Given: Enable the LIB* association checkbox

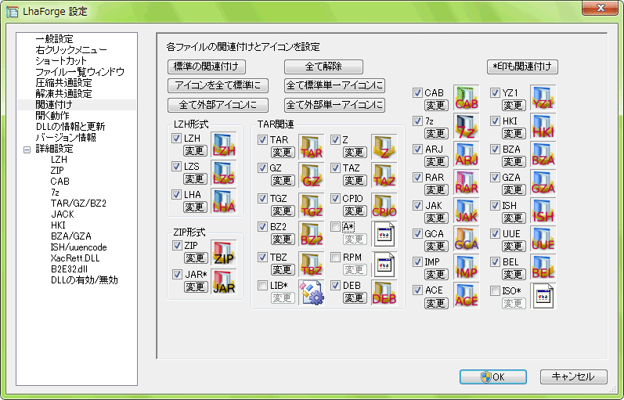Looking at the screenshot, I should pos(262,286).
